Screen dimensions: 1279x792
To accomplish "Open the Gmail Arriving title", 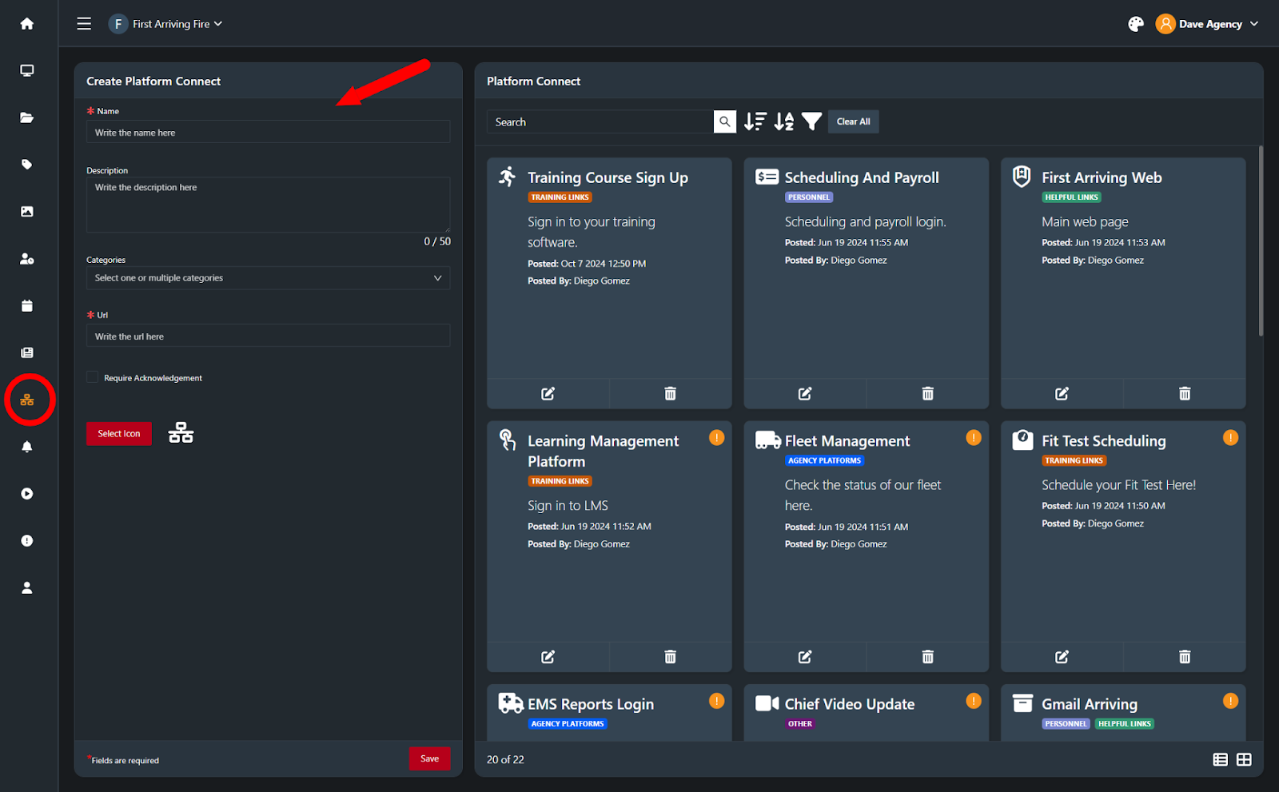I will point(1090,704).
